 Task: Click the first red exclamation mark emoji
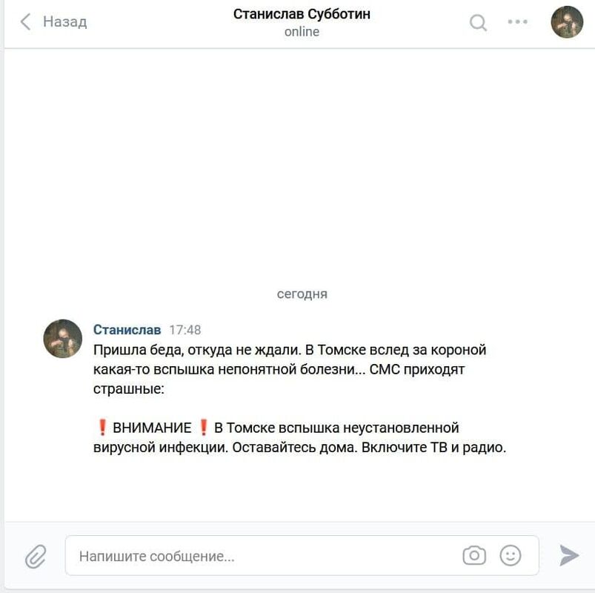coord(102,428)
